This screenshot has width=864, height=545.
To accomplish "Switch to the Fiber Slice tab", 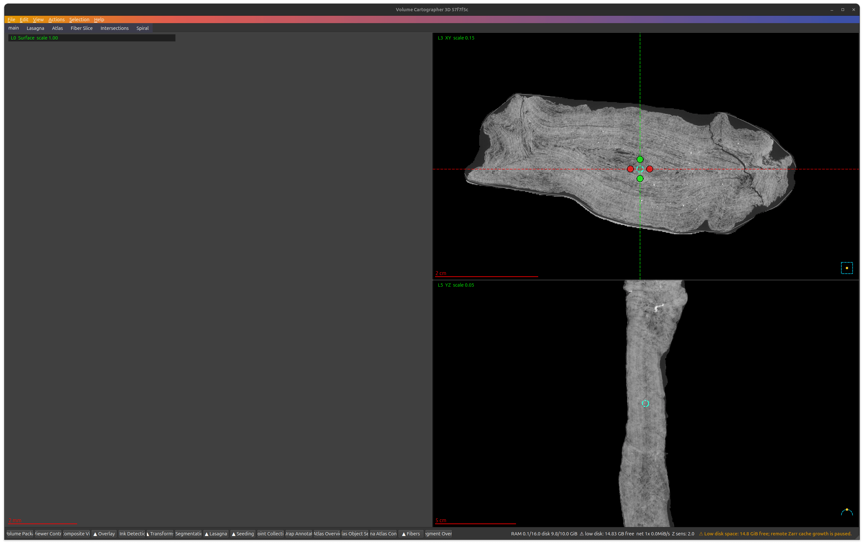I will coord(81,28).
